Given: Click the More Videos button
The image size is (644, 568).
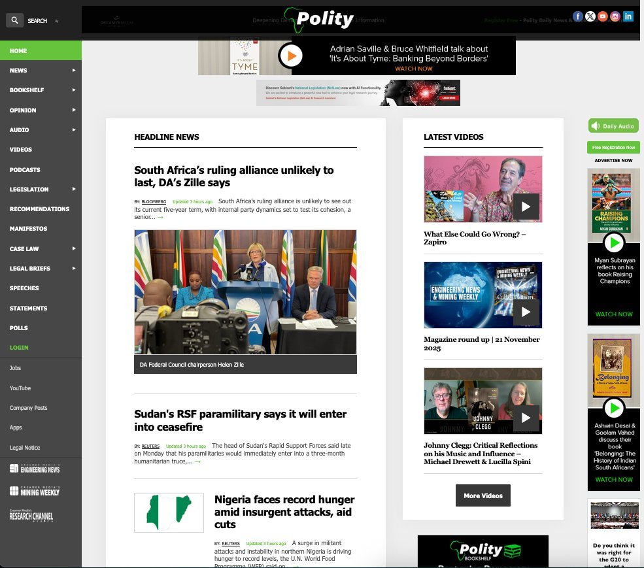Looking at the screenshot, I should [483, 495].
